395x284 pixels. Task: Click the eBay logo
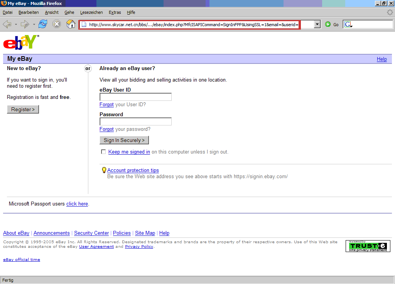click(21, 42)
